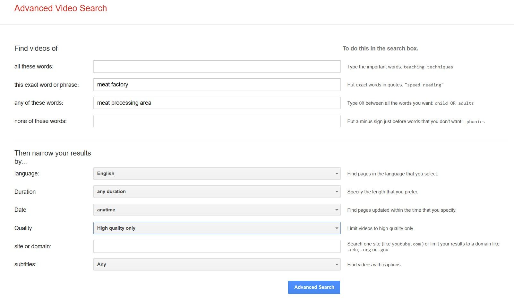
Task: Click inside the all these words field
Action: 217,67
